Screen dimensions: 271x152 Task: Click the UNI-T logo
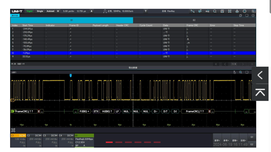pyautogui.click(x=17, y=11)
